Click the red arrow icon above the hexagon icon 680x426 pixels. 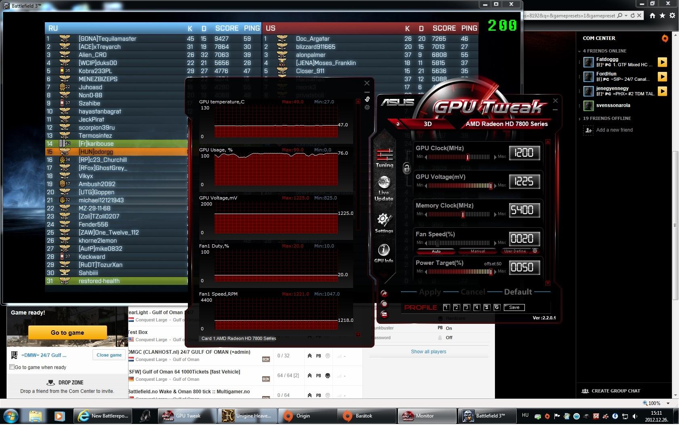click(384, 294)
